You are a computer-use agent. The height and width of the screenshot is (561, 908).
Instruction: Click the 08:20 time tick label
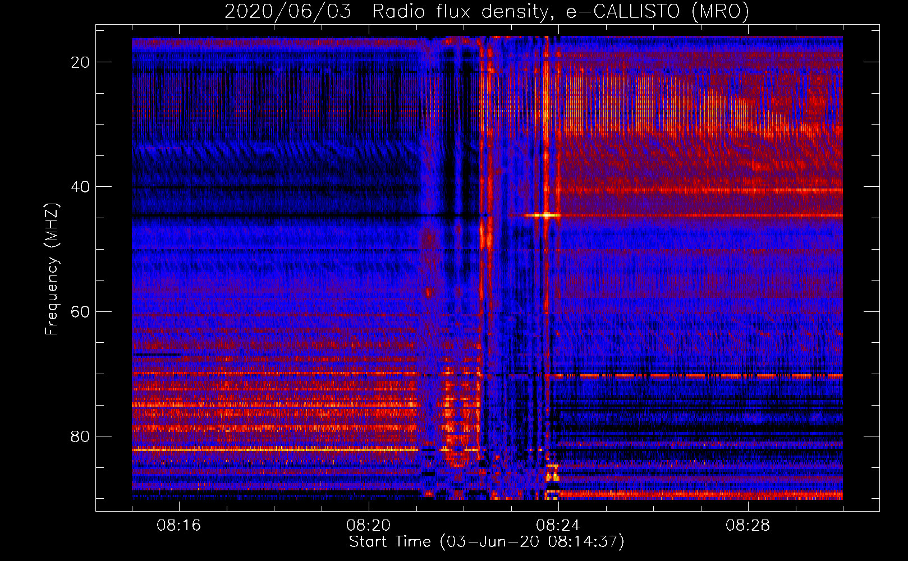(x=369, y=526)
